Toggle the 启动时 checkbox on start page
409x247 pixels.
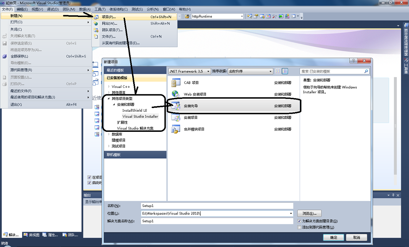point(89,183)
